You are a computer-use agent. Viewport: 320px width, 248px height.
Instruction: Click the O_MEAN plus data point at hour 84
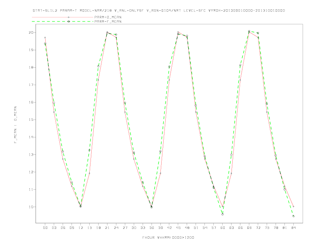[293, 207]
